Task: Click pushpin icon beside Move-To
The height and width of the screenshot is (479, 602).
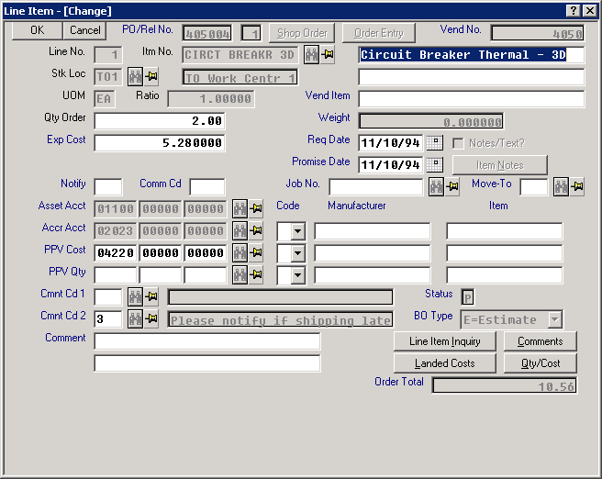Action: pyautogui.click(x=577, y=187)
